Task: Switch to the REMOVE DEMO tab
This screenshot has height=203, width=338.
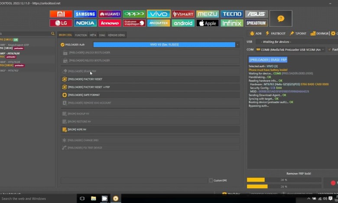Action: coord(115,35)
